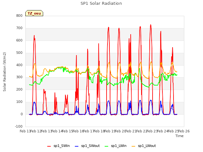Click the orange sp1_LWout legend swatch
The image size is (203, 152).
click(x=133, y=146)
